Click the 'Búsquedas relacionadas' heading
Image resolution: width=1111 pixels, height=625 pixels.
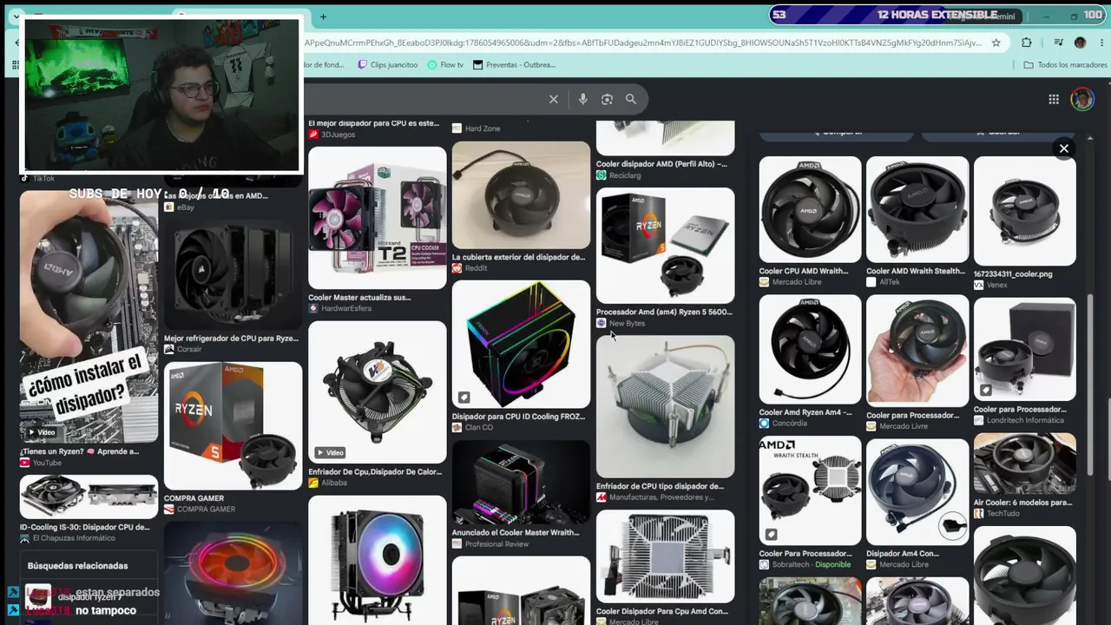tap(77, 566)
